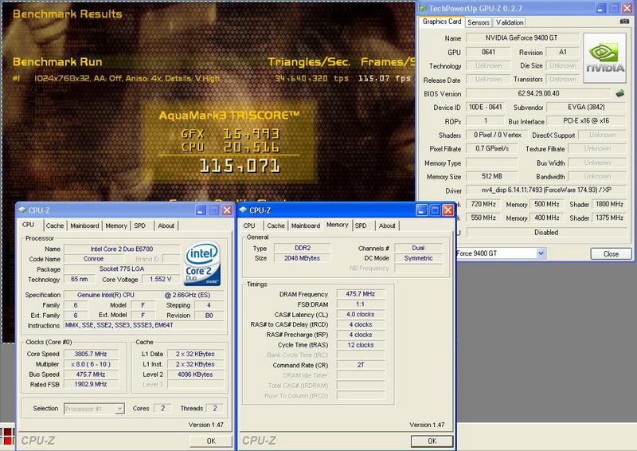The height and width of the screenshot is (451, 637).
Task: Click the NVIDIA logo in GPU-Z
Action: pyautogui.click(x=604, y=58)
